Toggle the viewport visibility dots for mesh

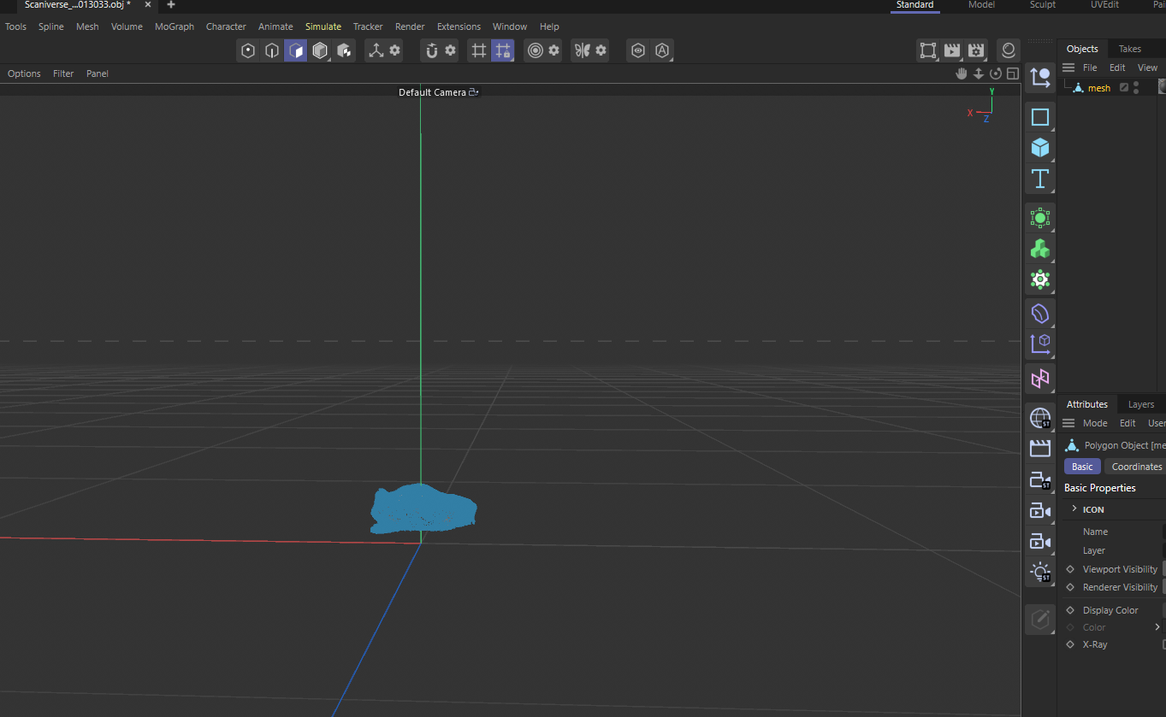pyautogui.click(x=1135, y=87)
